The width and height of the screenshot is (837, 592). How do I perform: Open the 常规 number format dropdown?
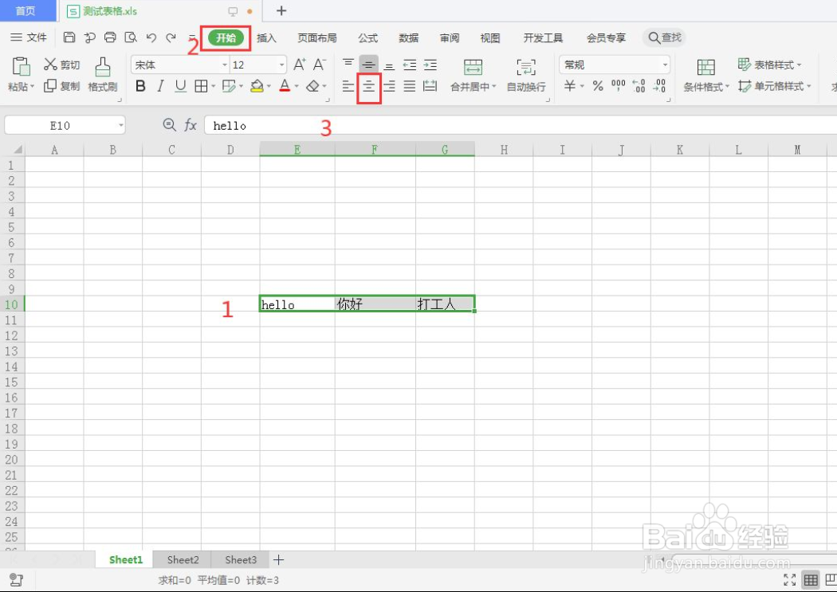point(665,64)
